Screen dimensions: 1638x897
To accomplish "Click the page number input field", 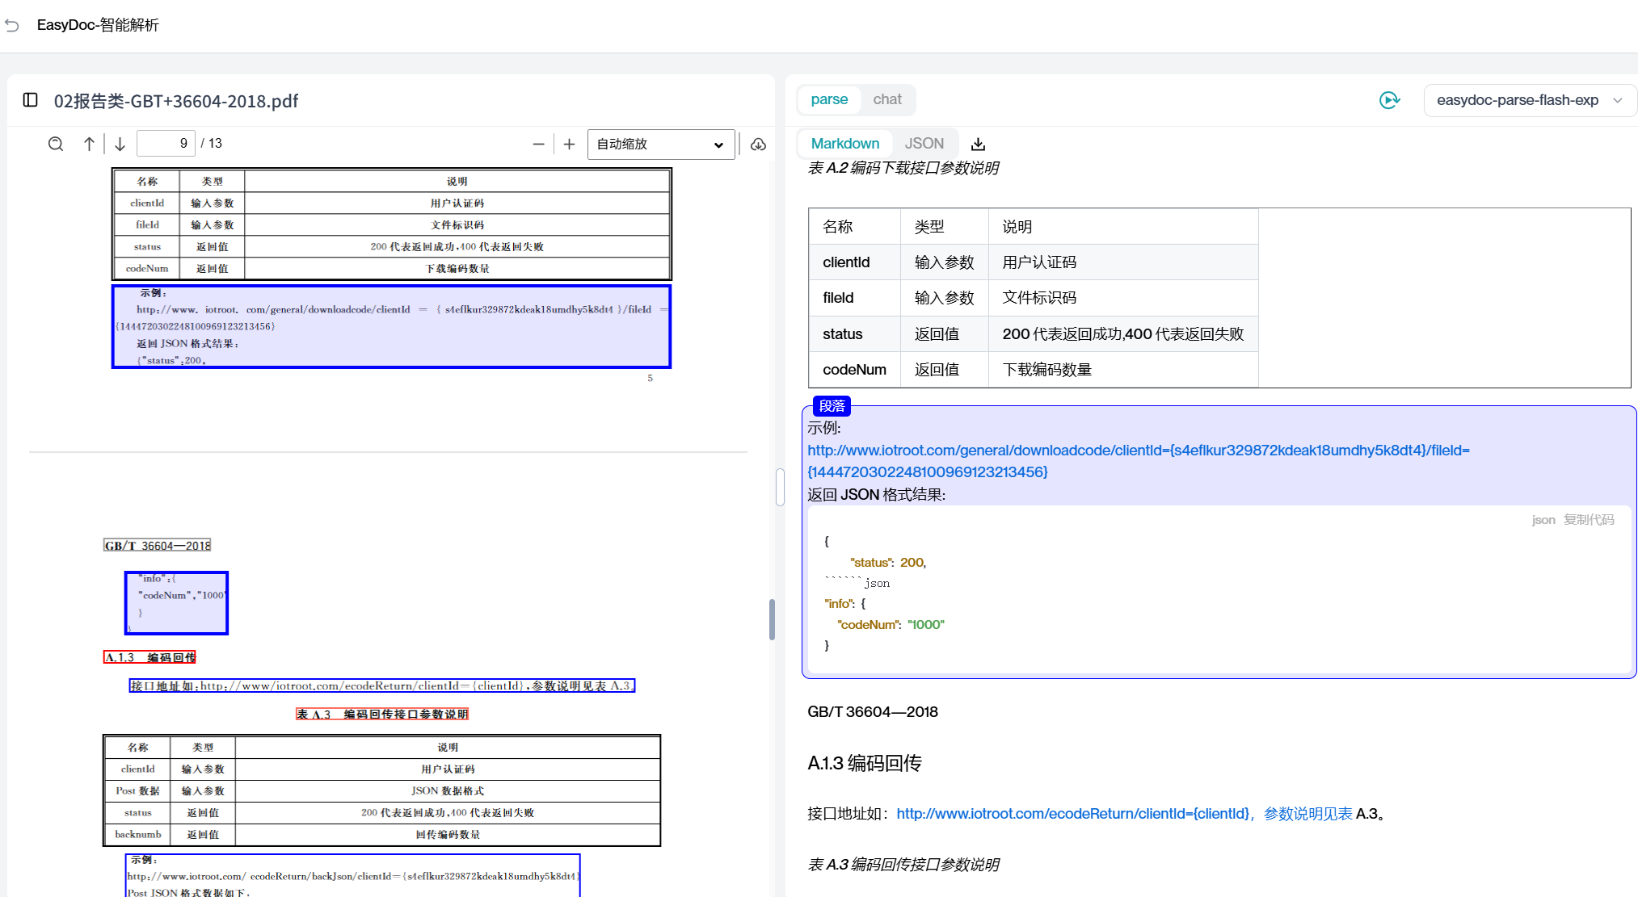I will (166, 143).
